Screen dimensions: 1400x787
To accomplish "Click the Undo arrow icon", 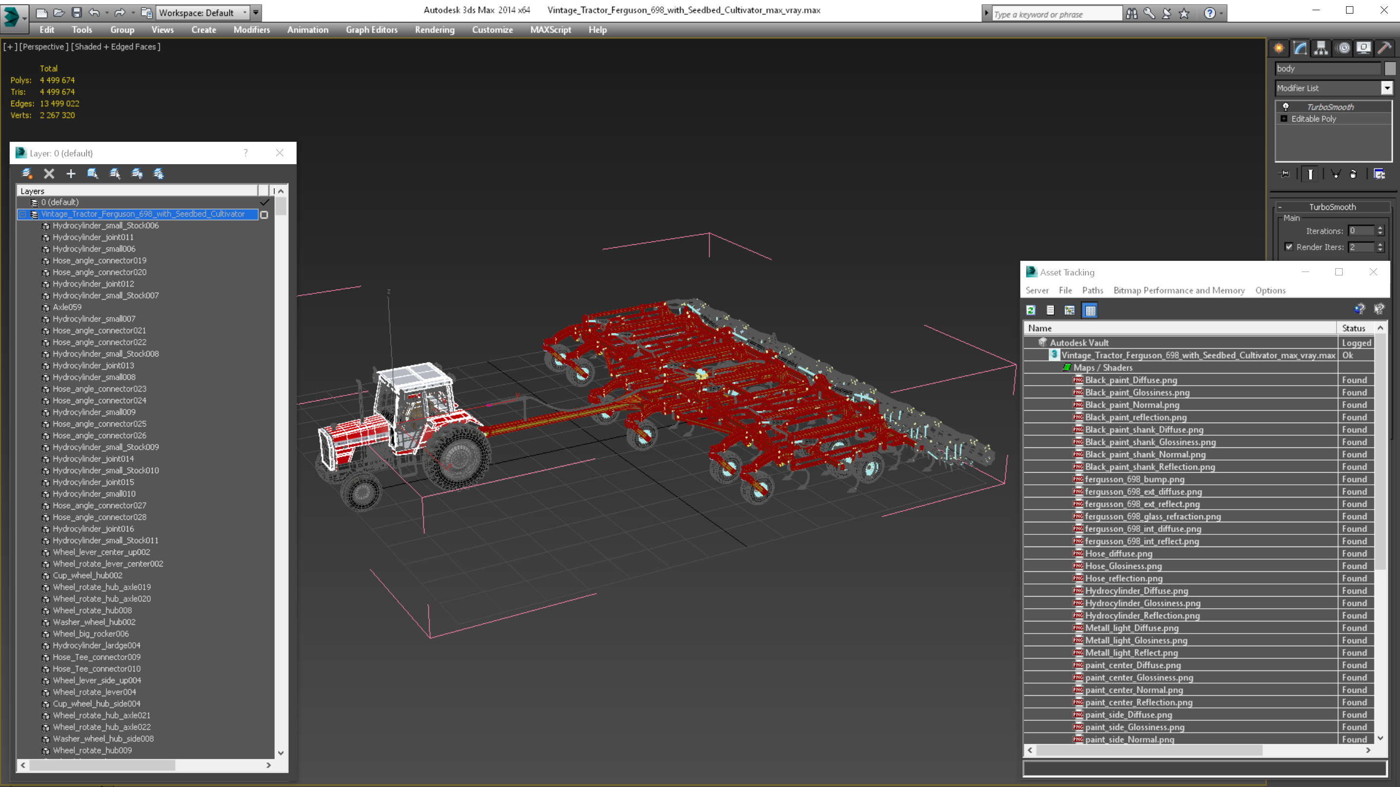I will click(95, 13).
